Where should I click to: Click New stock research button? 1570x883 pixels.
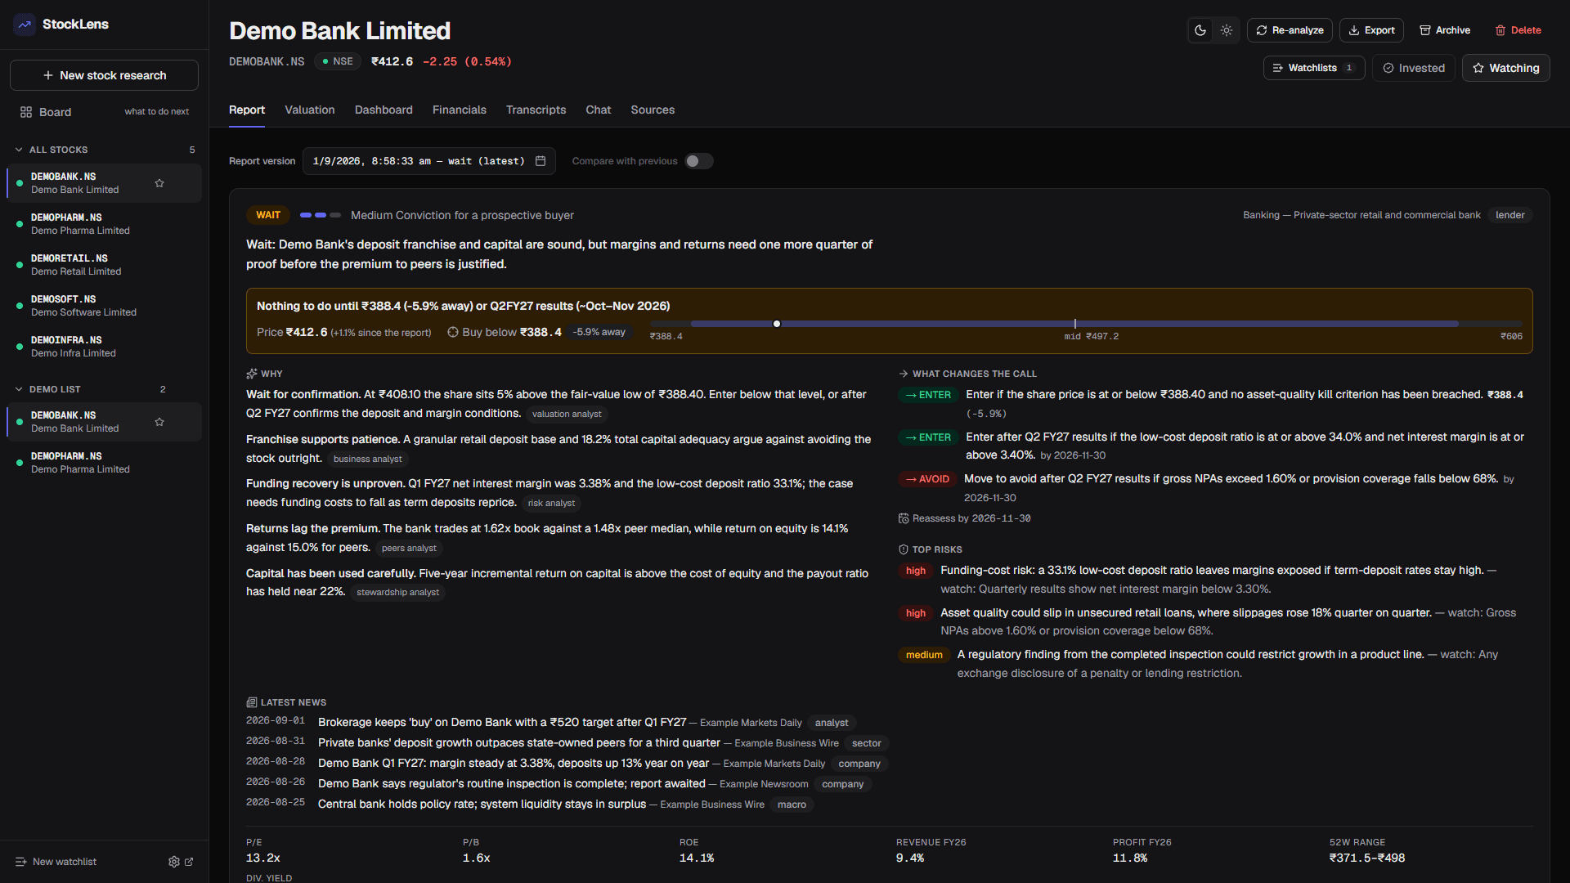click(x=104, y=75)
